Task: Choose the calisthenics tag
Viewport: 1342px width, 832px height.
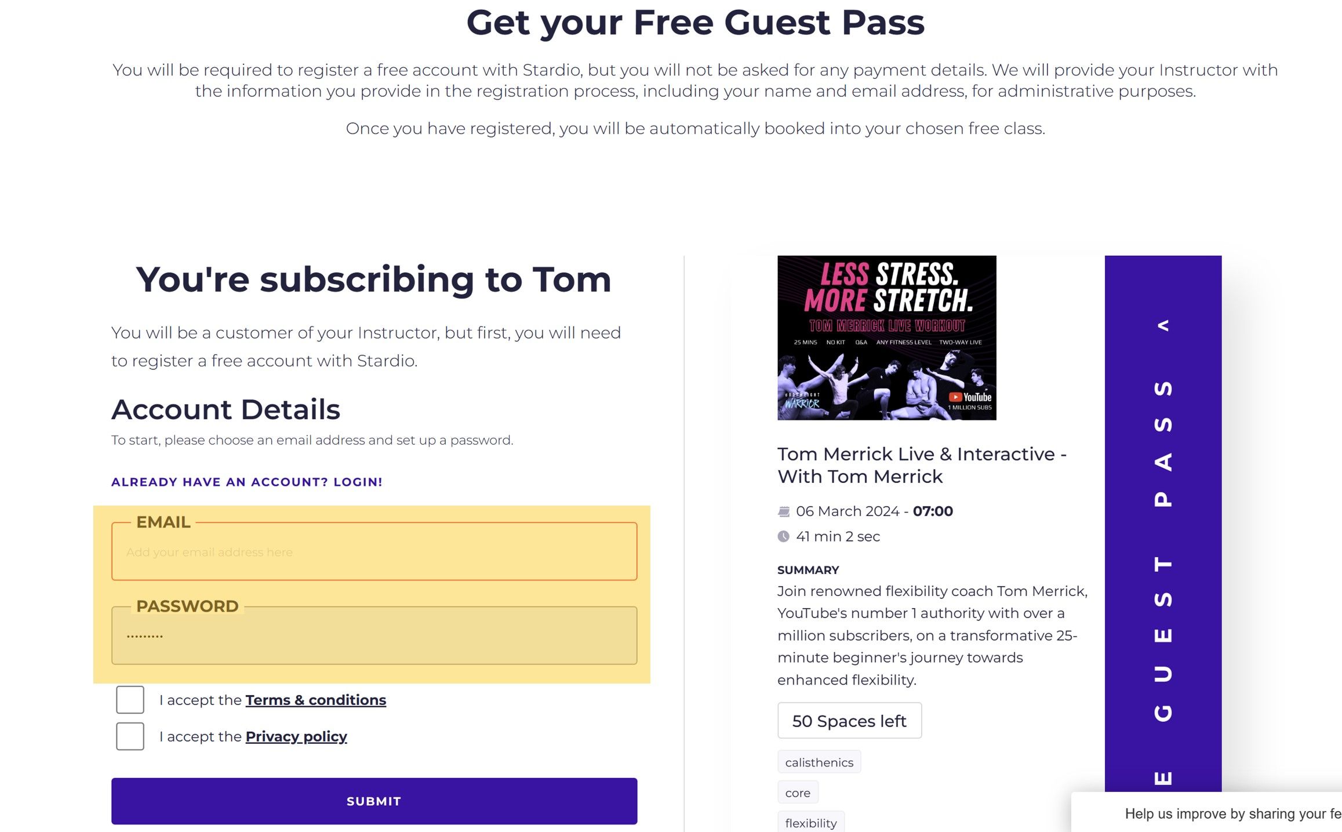Action: [819, 762]
